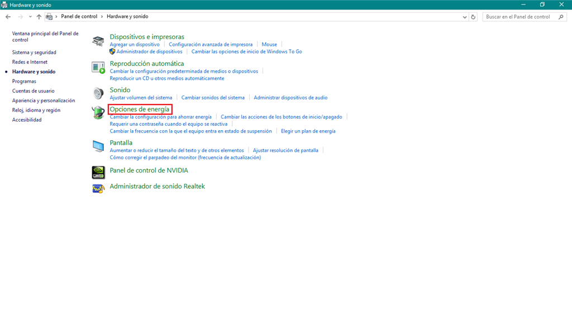The height and width of the screenshot is (309, 572).
Task: Click Panel de control breadcrumb
Action: (x=79, y=16)
